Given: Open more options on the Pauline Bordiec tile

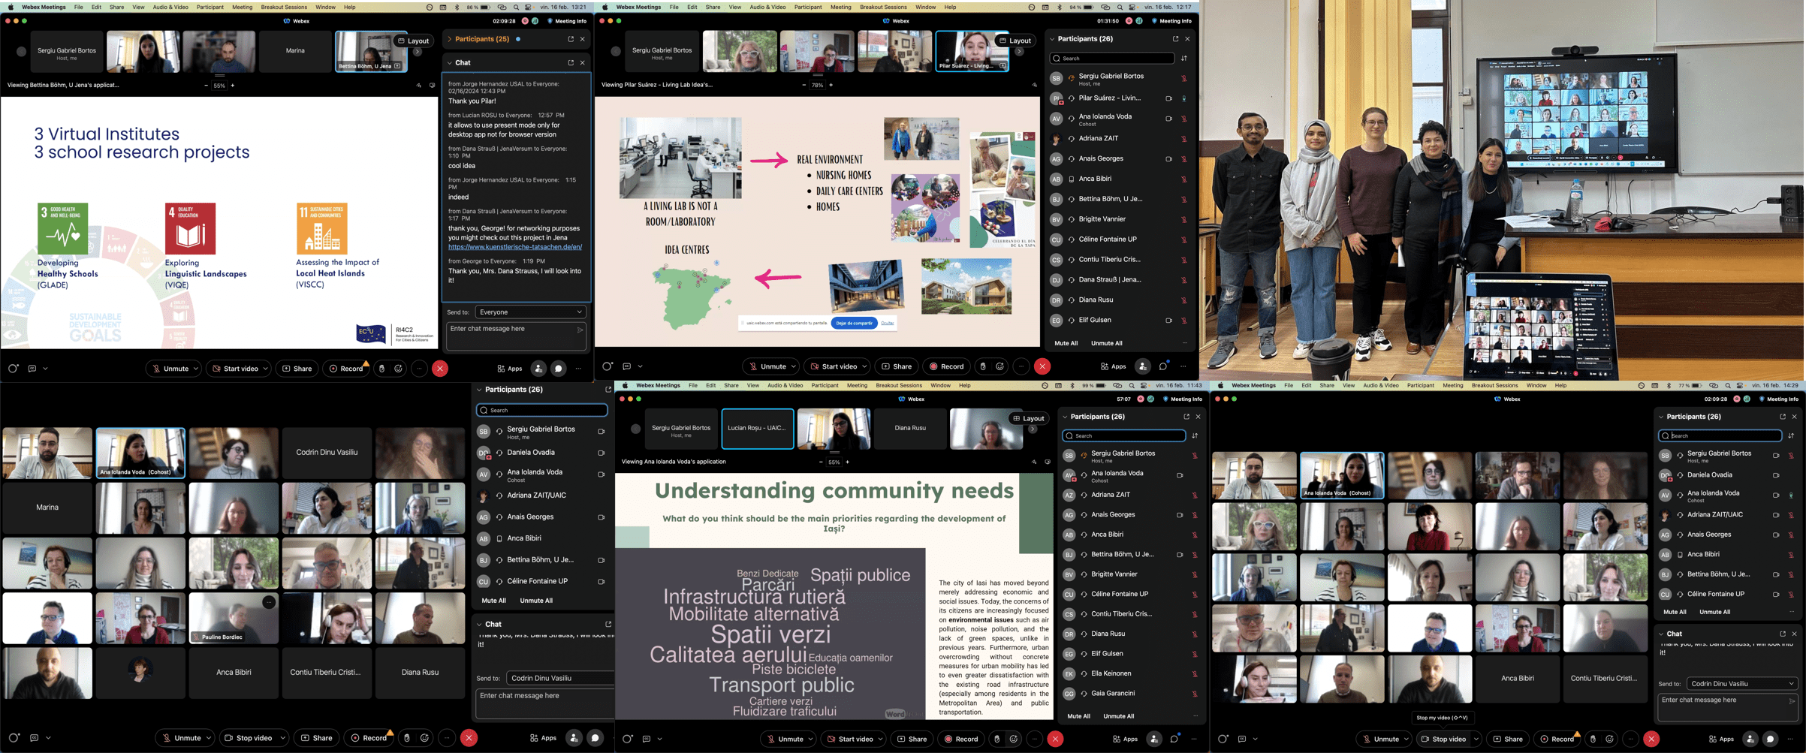Looking at the screenshot, I should point(269,602).
